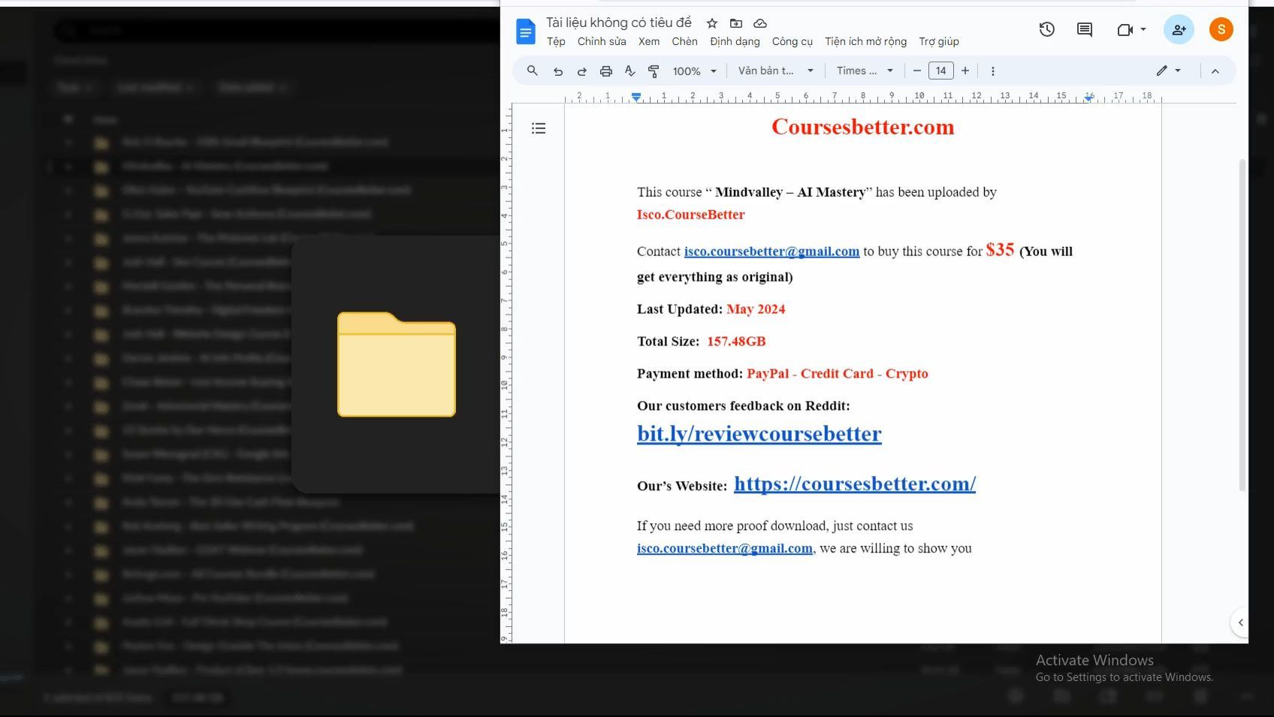Image resolution: width=1274 pixels, height=717 pixels.
Task: Show the side panel arrow
Action: click(1240, 622)
